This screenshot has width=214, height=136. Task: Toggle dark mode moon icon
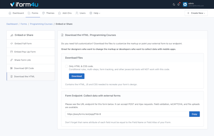click(174, 5)
